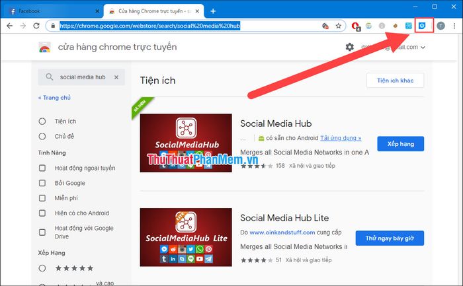Switch to the Facebook tab
Screen dimensions: 463x286
(52, 11)
